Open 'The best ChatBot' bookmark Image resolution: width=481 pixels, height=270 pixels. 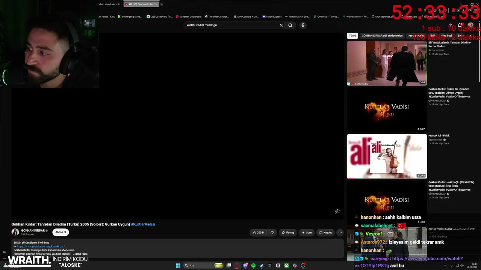[x=217, y=16]
